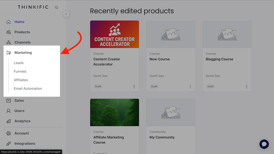
Task: Click the Integrations plug icon
Action: 9,143
